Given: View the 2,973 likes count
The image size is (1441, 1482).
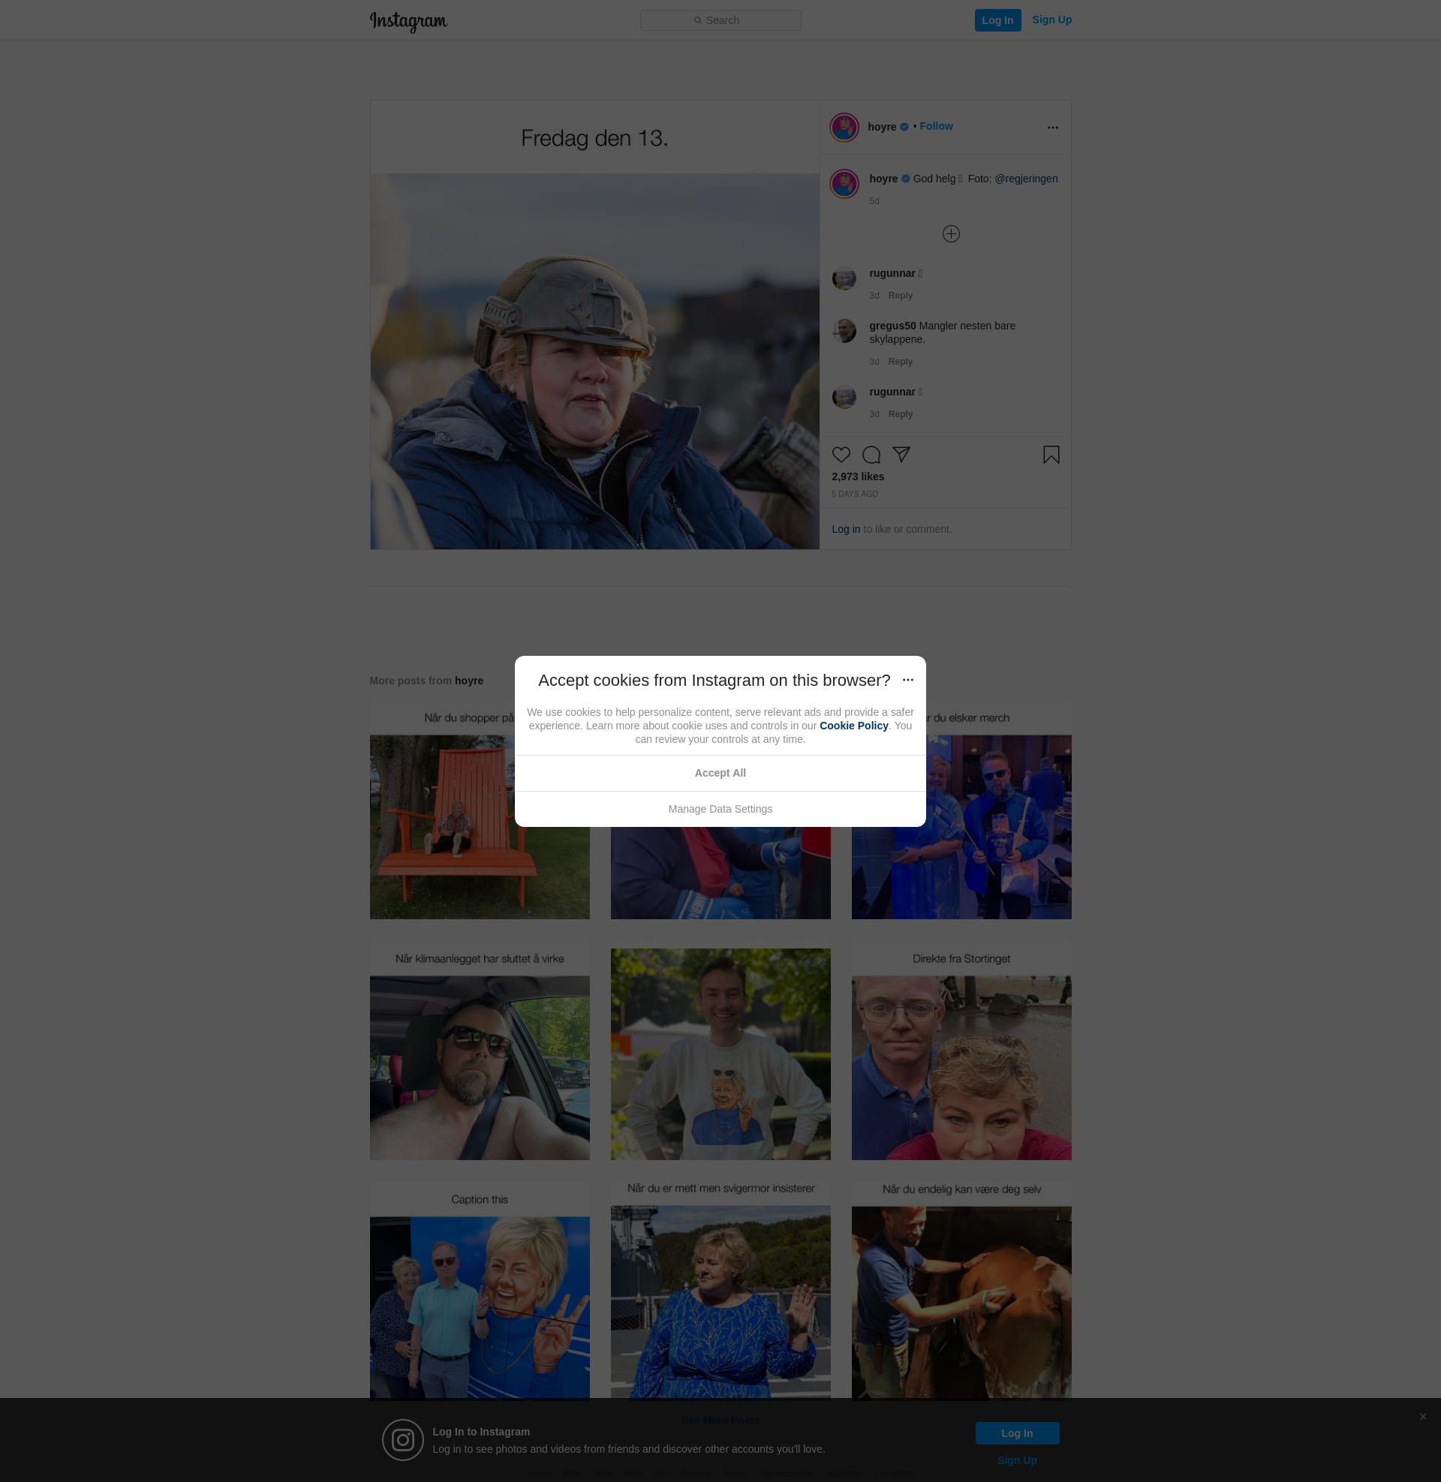Looking at the screenshot, I should coord(858,476).
